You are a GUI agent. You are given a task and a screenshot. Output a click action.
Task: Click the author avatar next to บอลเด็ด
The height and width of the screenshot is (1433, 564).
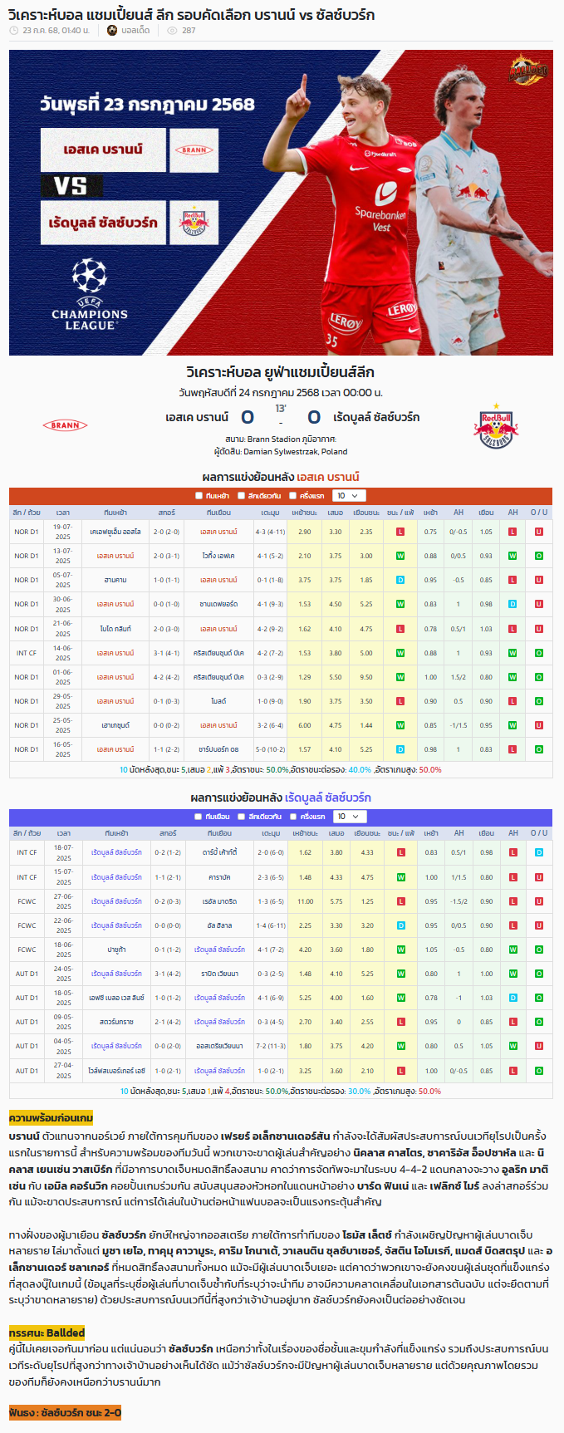112,30
